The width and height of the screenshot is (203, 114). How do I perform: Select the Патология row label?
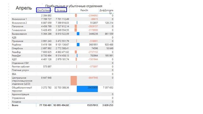[x=17, y=26]
